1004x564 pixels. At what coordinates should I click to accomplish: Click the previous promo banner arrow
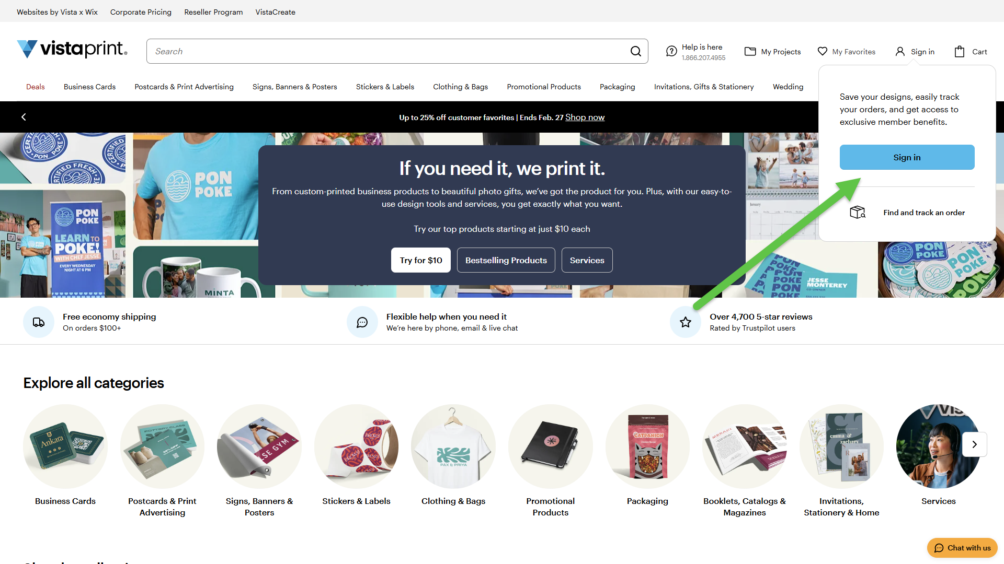coord(24,117)
